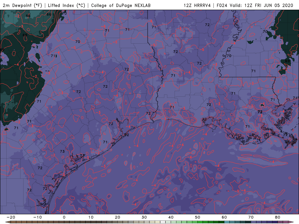
Task: Click the 50 label on the color scale
Action: (x=198, y=217)
